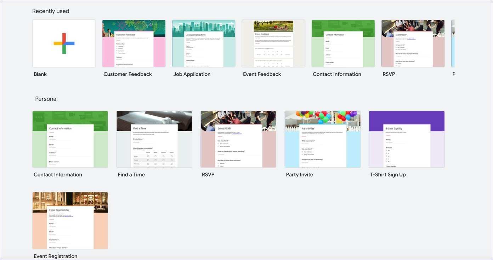Screen dimensions: 493x260
Task: Click the "Find a Time" title label
Action: click(131, 175)
